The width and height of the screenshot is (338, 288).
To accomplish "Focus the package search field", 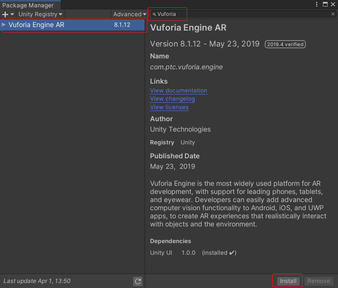I will [x=240, y=14].
